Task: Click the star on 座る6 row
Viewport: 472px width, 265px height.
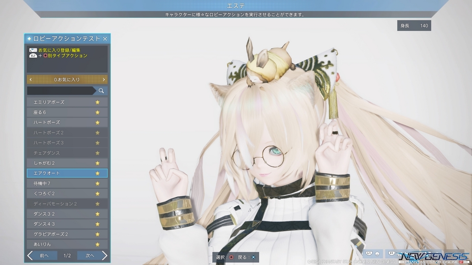Action: click(98, 112)
